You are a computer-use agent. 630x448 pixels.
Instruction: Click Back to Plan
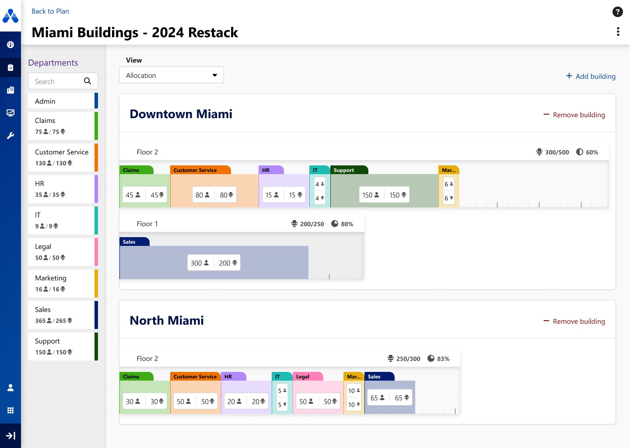tap(50, 11)
